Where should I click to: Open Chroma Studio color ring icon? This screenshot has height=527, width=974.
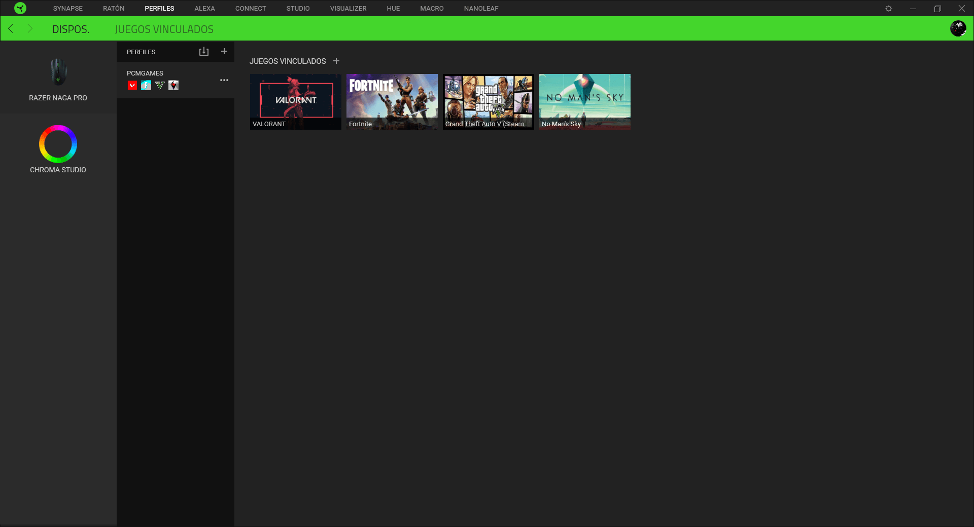pyautogui.click(x=58, y=144)
